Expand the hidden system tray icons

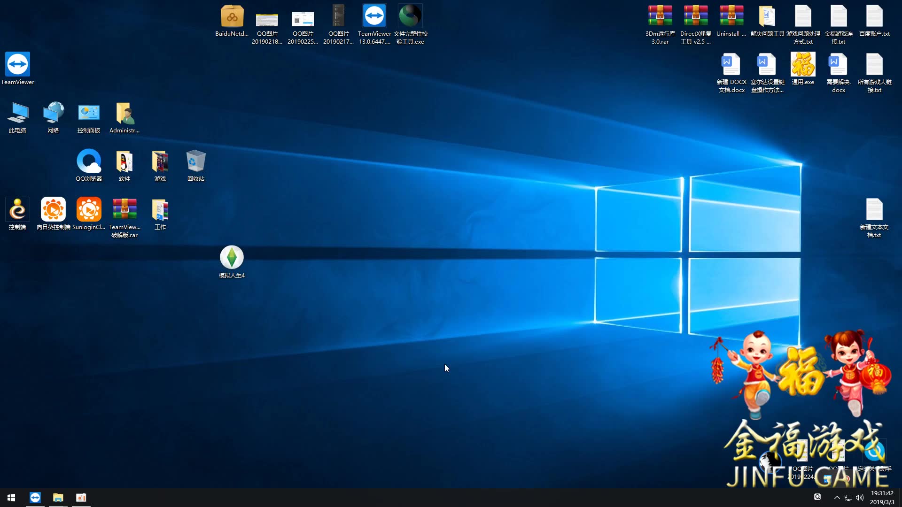tap(837, 498)
